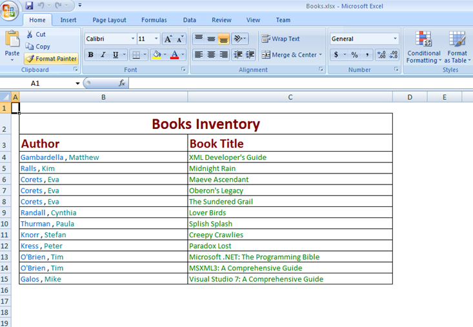Open the underline style dropdown arrow

pyautogui.click(x=125, y=55)
